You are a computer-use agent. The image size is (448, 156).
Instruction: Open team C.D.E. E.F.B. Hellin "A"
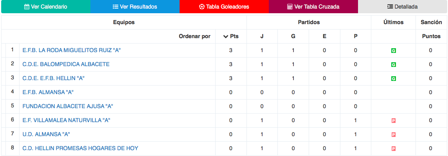[53, 78]
